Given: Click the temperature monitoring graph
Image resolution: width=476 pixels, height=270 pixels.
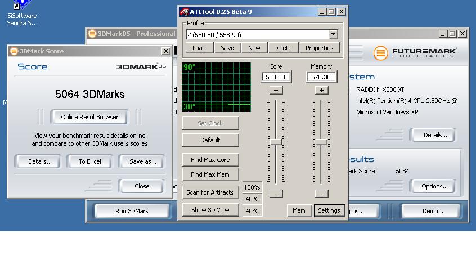Looking at the screenshot, I should pyautogui.click(x=217, y=87).
